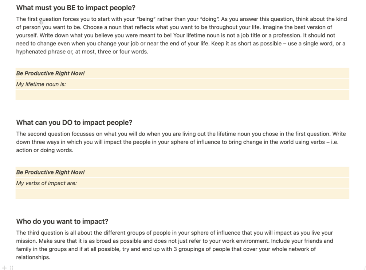366x270 pixels.
Task: Click the first "Be Productive Right Now!" callout
Action: 51,73
